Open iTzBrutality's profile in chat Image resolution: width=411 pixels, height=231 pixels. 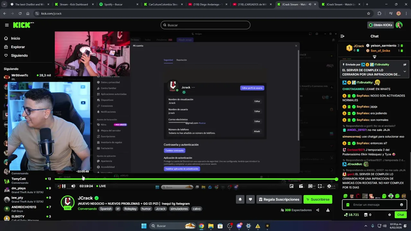pyautogui.click(x=364, y=82)
